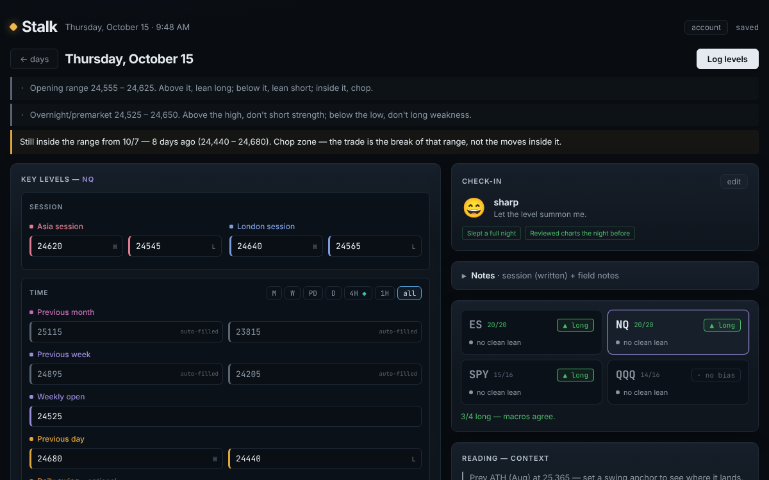Focus the London session high field 24640
The width and height of the screenshot is (769, 480).
(x=276, y=246)
